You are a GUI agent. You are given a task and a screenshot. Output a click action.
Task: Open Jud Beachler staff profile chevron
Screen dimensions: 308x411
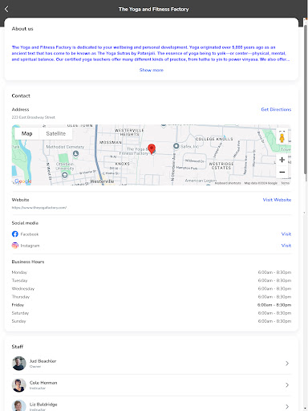click(x=287, y=363)
